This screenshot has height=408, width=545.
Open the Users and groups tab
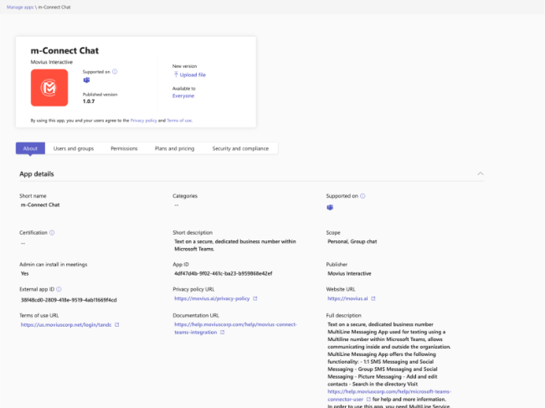point(74,148)
